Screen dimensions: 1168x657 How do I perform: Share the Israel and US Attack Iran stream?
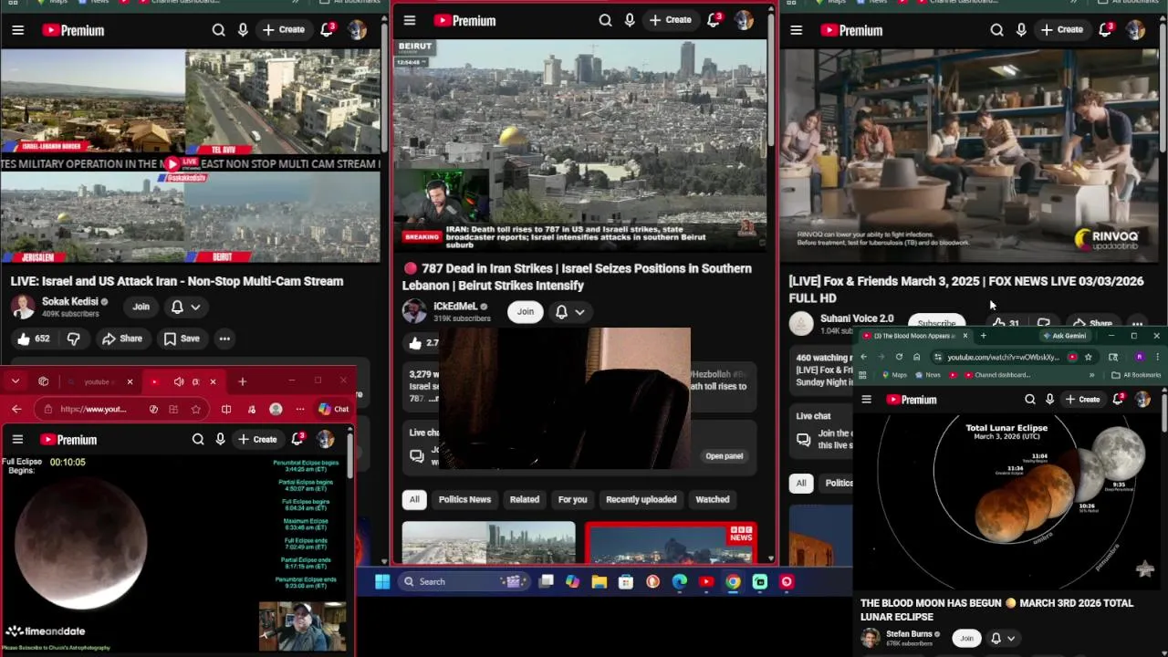point(122,339)
